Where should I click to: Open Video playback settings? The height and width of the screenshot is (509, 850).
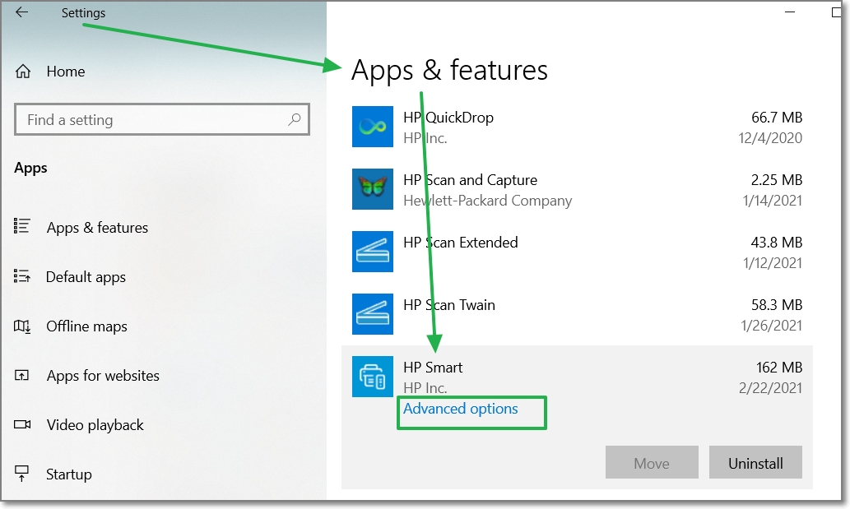point(95,425)
